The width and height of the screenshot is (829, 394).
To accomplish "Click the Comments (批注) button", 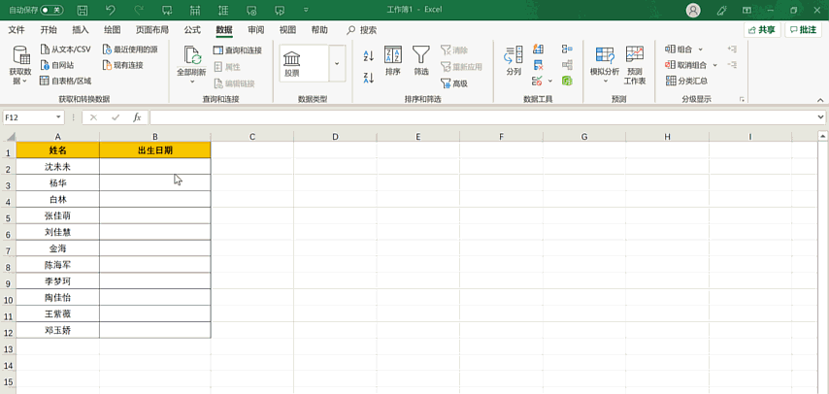I will click(803, 30).
